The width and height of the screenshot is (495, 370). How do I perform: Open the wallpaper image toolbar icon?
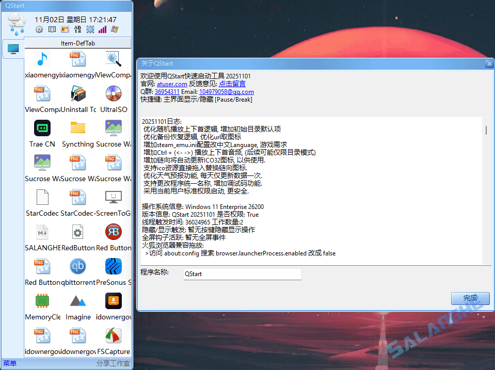[65, 29]
